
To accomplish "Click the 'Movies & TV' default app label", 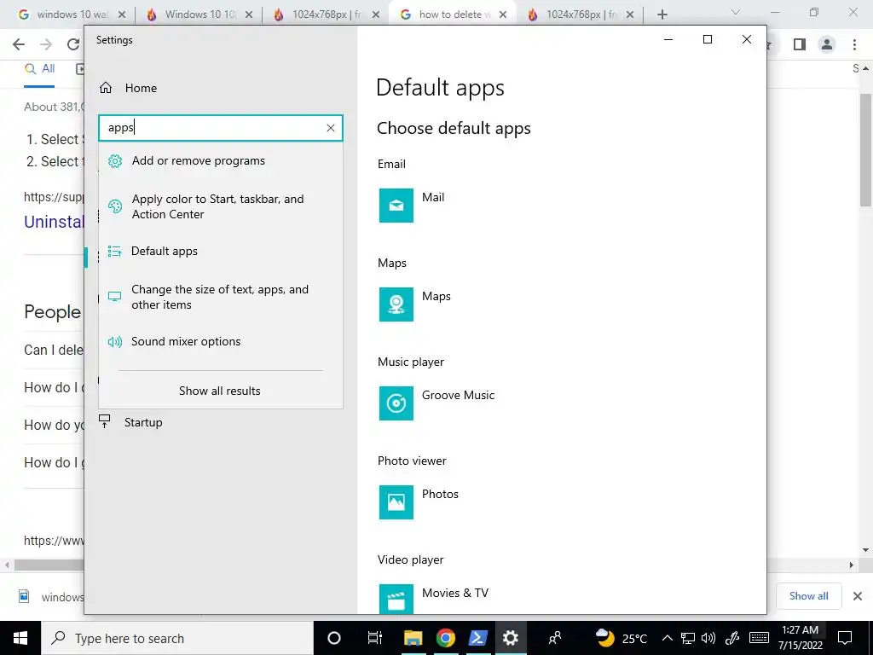I will pos(455,593).
